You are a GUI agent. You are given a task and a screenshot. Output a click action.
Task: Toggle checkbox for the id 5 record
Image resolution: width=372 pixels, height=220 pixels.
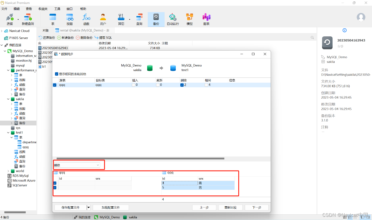55,188
